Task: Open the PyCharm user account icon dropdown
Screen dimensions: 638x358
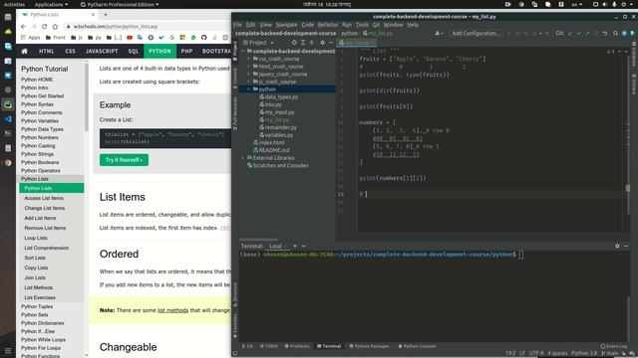Action: click(439, 33)
